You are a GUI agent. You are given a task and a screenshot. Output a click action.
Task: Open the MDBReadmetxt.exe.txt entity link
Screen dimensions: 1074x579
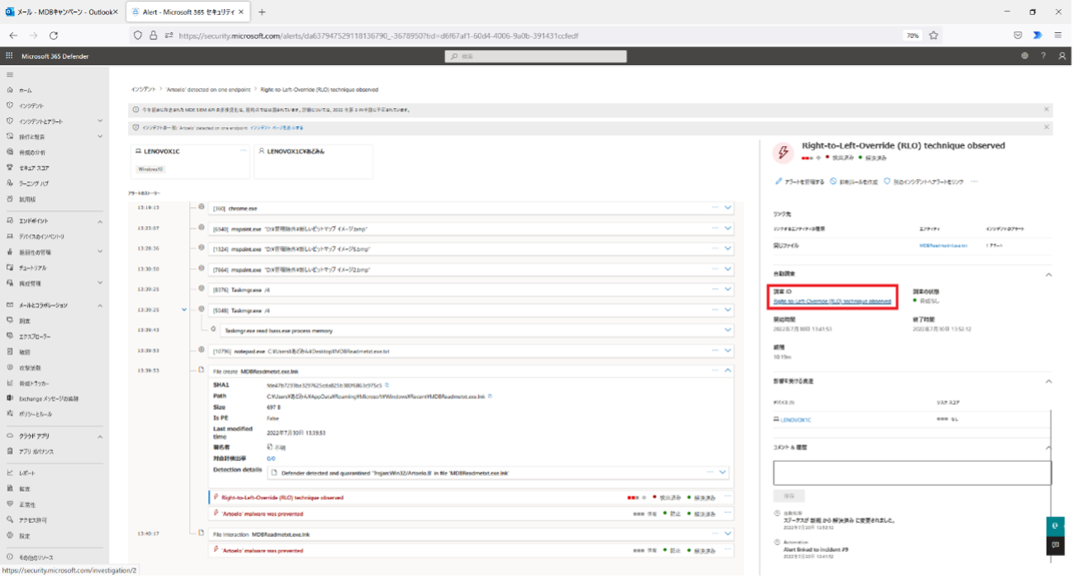(x=943, y=246)
